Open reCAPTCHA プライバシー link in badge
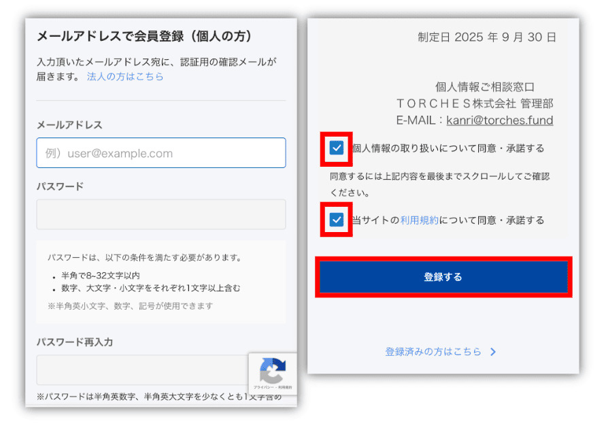The width and height of the screenshot is (608, 426). click(263, 387)
